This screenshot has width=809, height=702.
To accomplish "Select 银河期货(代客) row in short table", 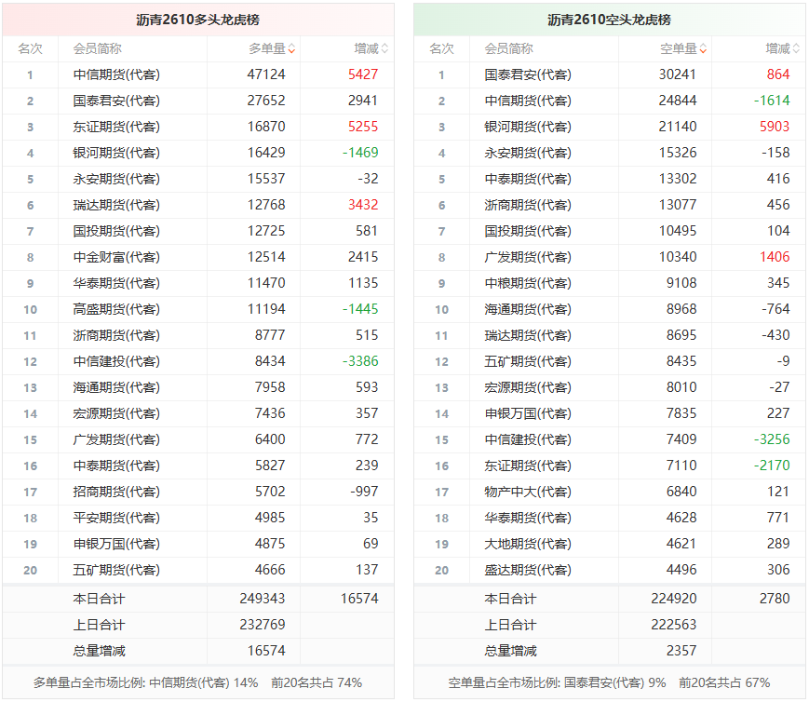I will coord(610,127).
